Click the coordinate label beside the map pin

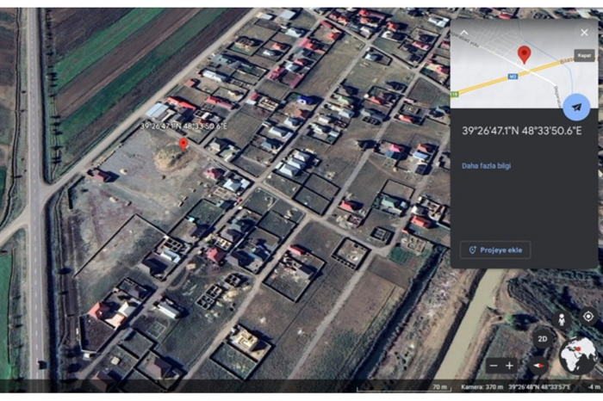pyautogui.click(x=183, y=126)
